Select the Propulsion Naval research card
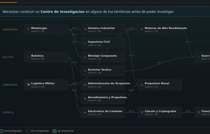The width and height of the screenshot is (210, 134). 160,85
